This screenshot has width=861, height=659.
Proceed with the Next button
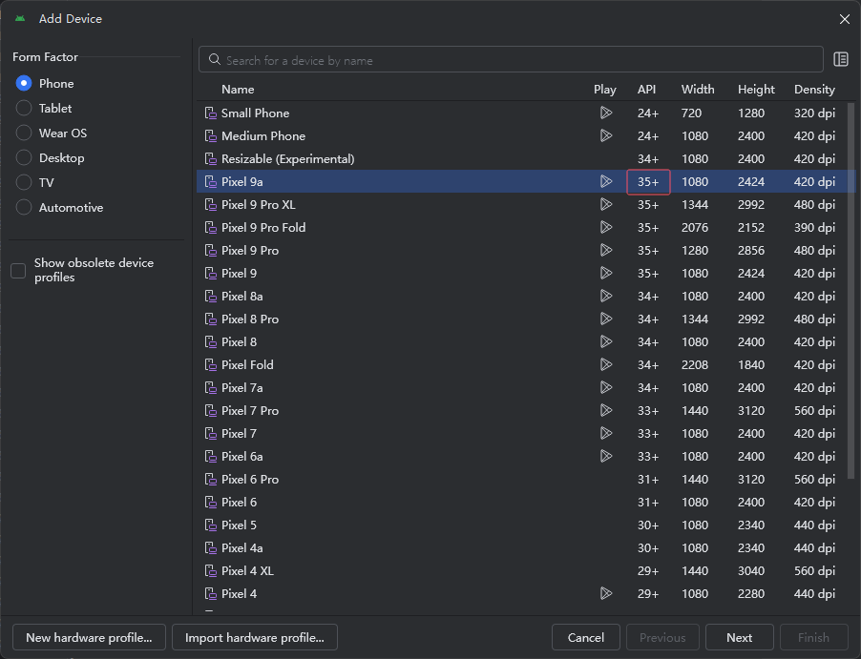(739, 638)
